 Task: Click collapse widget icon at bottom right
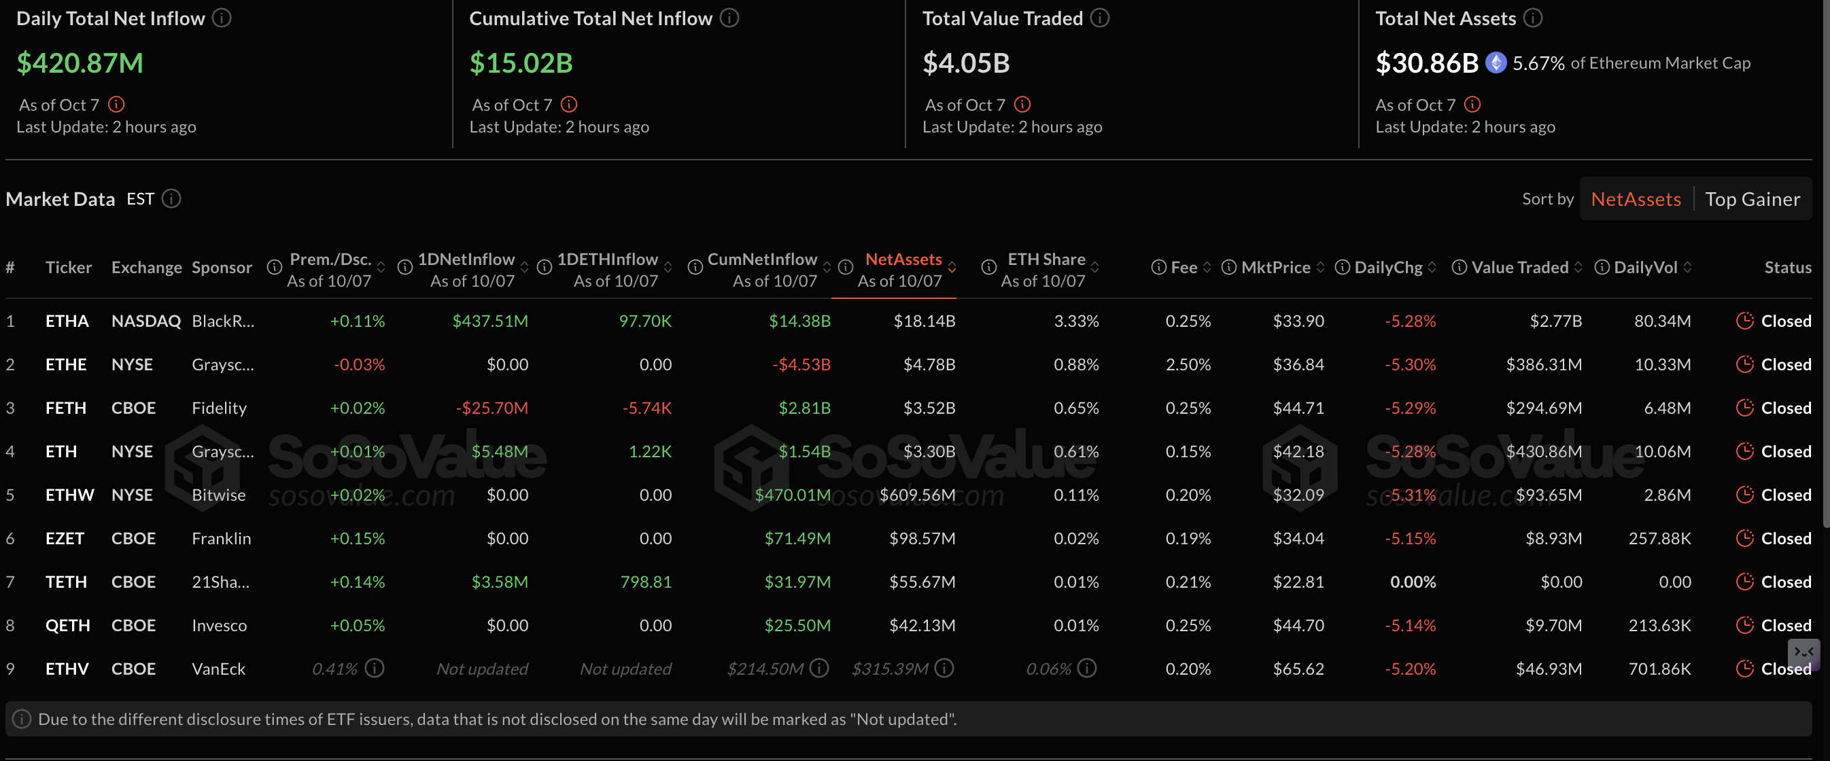(x=1803, y=652)
